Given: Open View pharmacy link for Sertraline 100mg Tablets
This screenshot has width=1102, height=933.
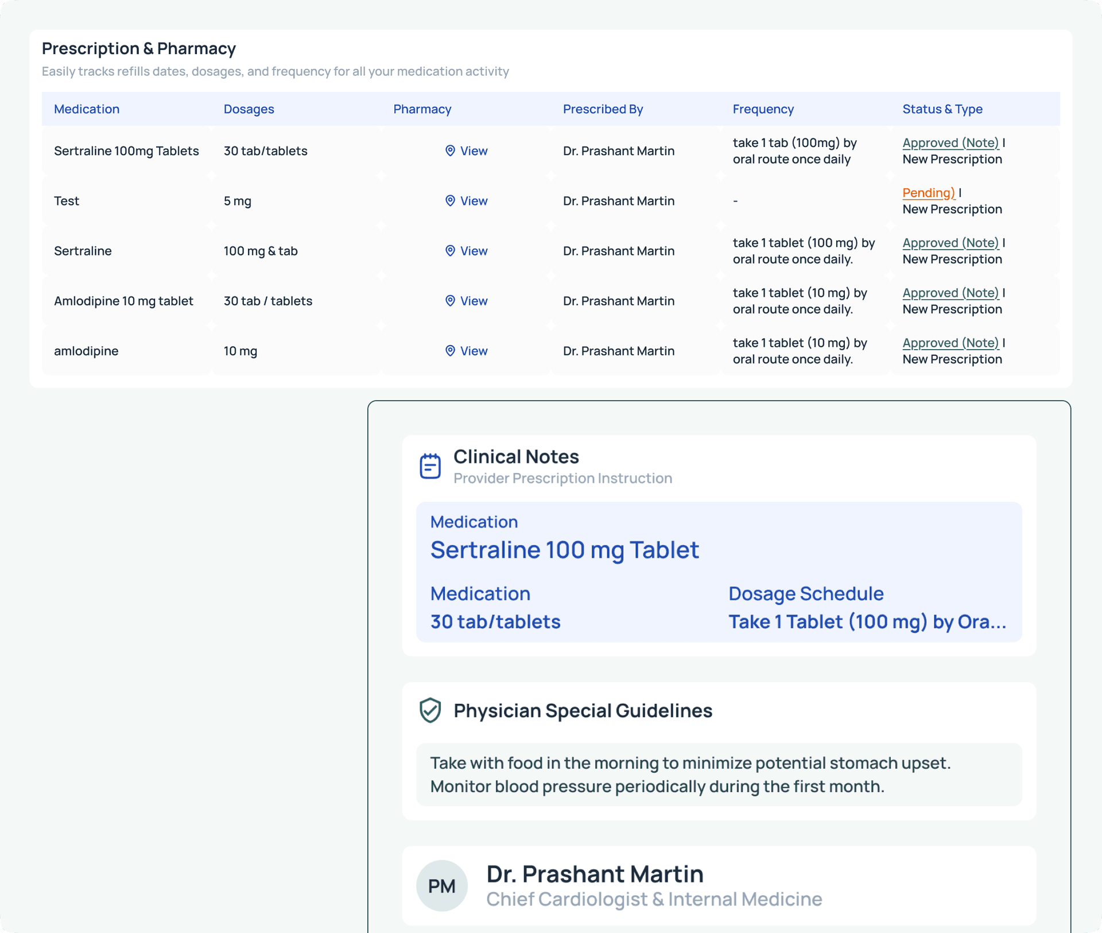Looking at the screenshot, I should coord(474,150).
